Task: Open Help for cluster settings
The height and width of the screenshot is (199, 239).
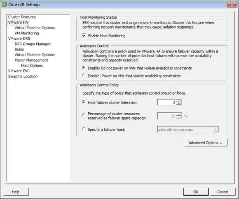Action: pos(16,192)
